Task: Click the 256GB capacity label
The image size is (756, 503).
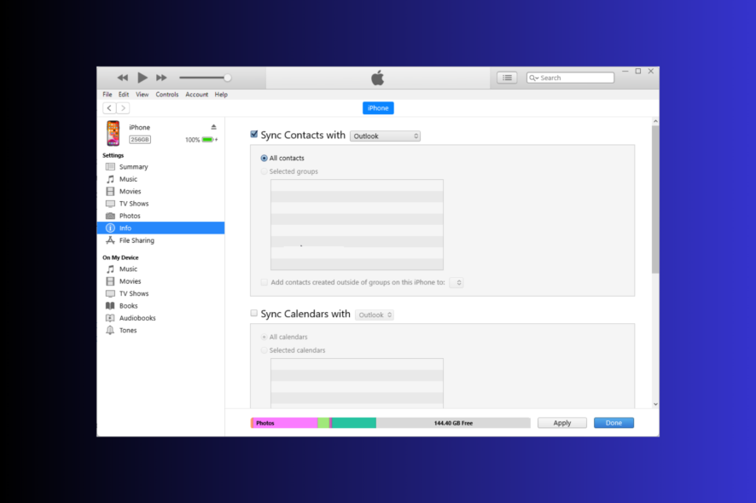Action: [140, 140]
